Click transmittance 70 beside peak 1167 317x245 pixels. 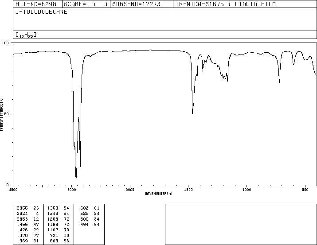(x=67, y=230)
